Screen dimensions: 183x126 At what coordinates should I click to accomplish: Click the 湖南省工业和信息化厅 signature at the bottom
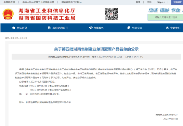click(x=167, y=115)
